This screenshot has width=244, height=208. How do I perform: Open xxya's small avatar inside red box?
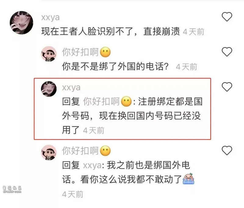pos(49,89)
